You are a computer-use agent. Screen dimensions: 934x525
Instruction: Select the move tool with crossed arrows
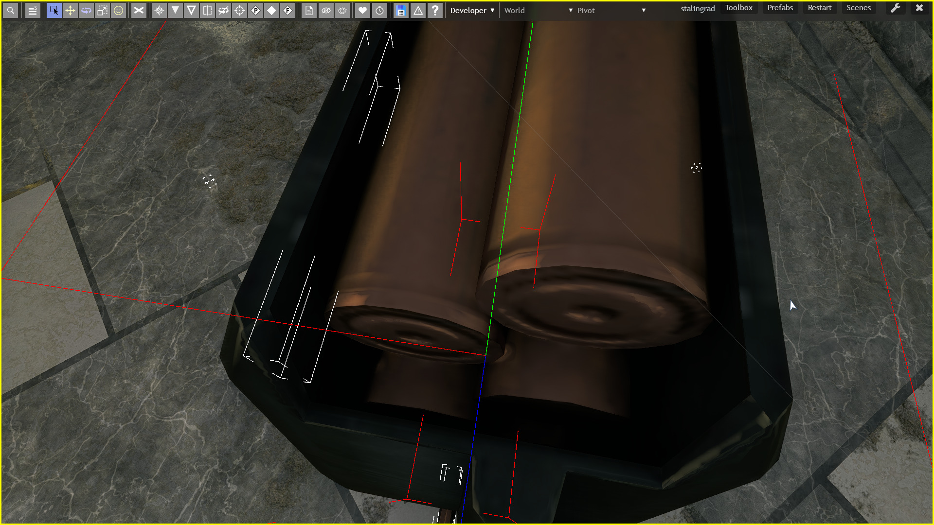click(x=70, y=10)
